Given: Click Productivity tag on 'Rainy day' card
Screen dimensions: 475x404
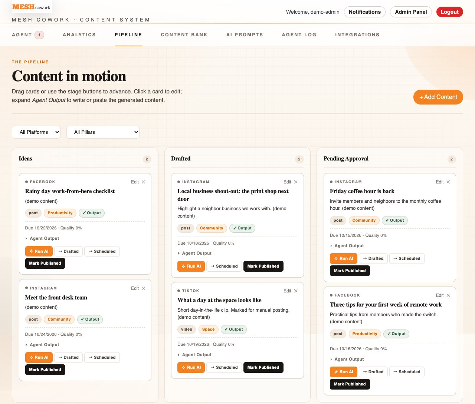Looking at the screenshot, I should [60, 213].
